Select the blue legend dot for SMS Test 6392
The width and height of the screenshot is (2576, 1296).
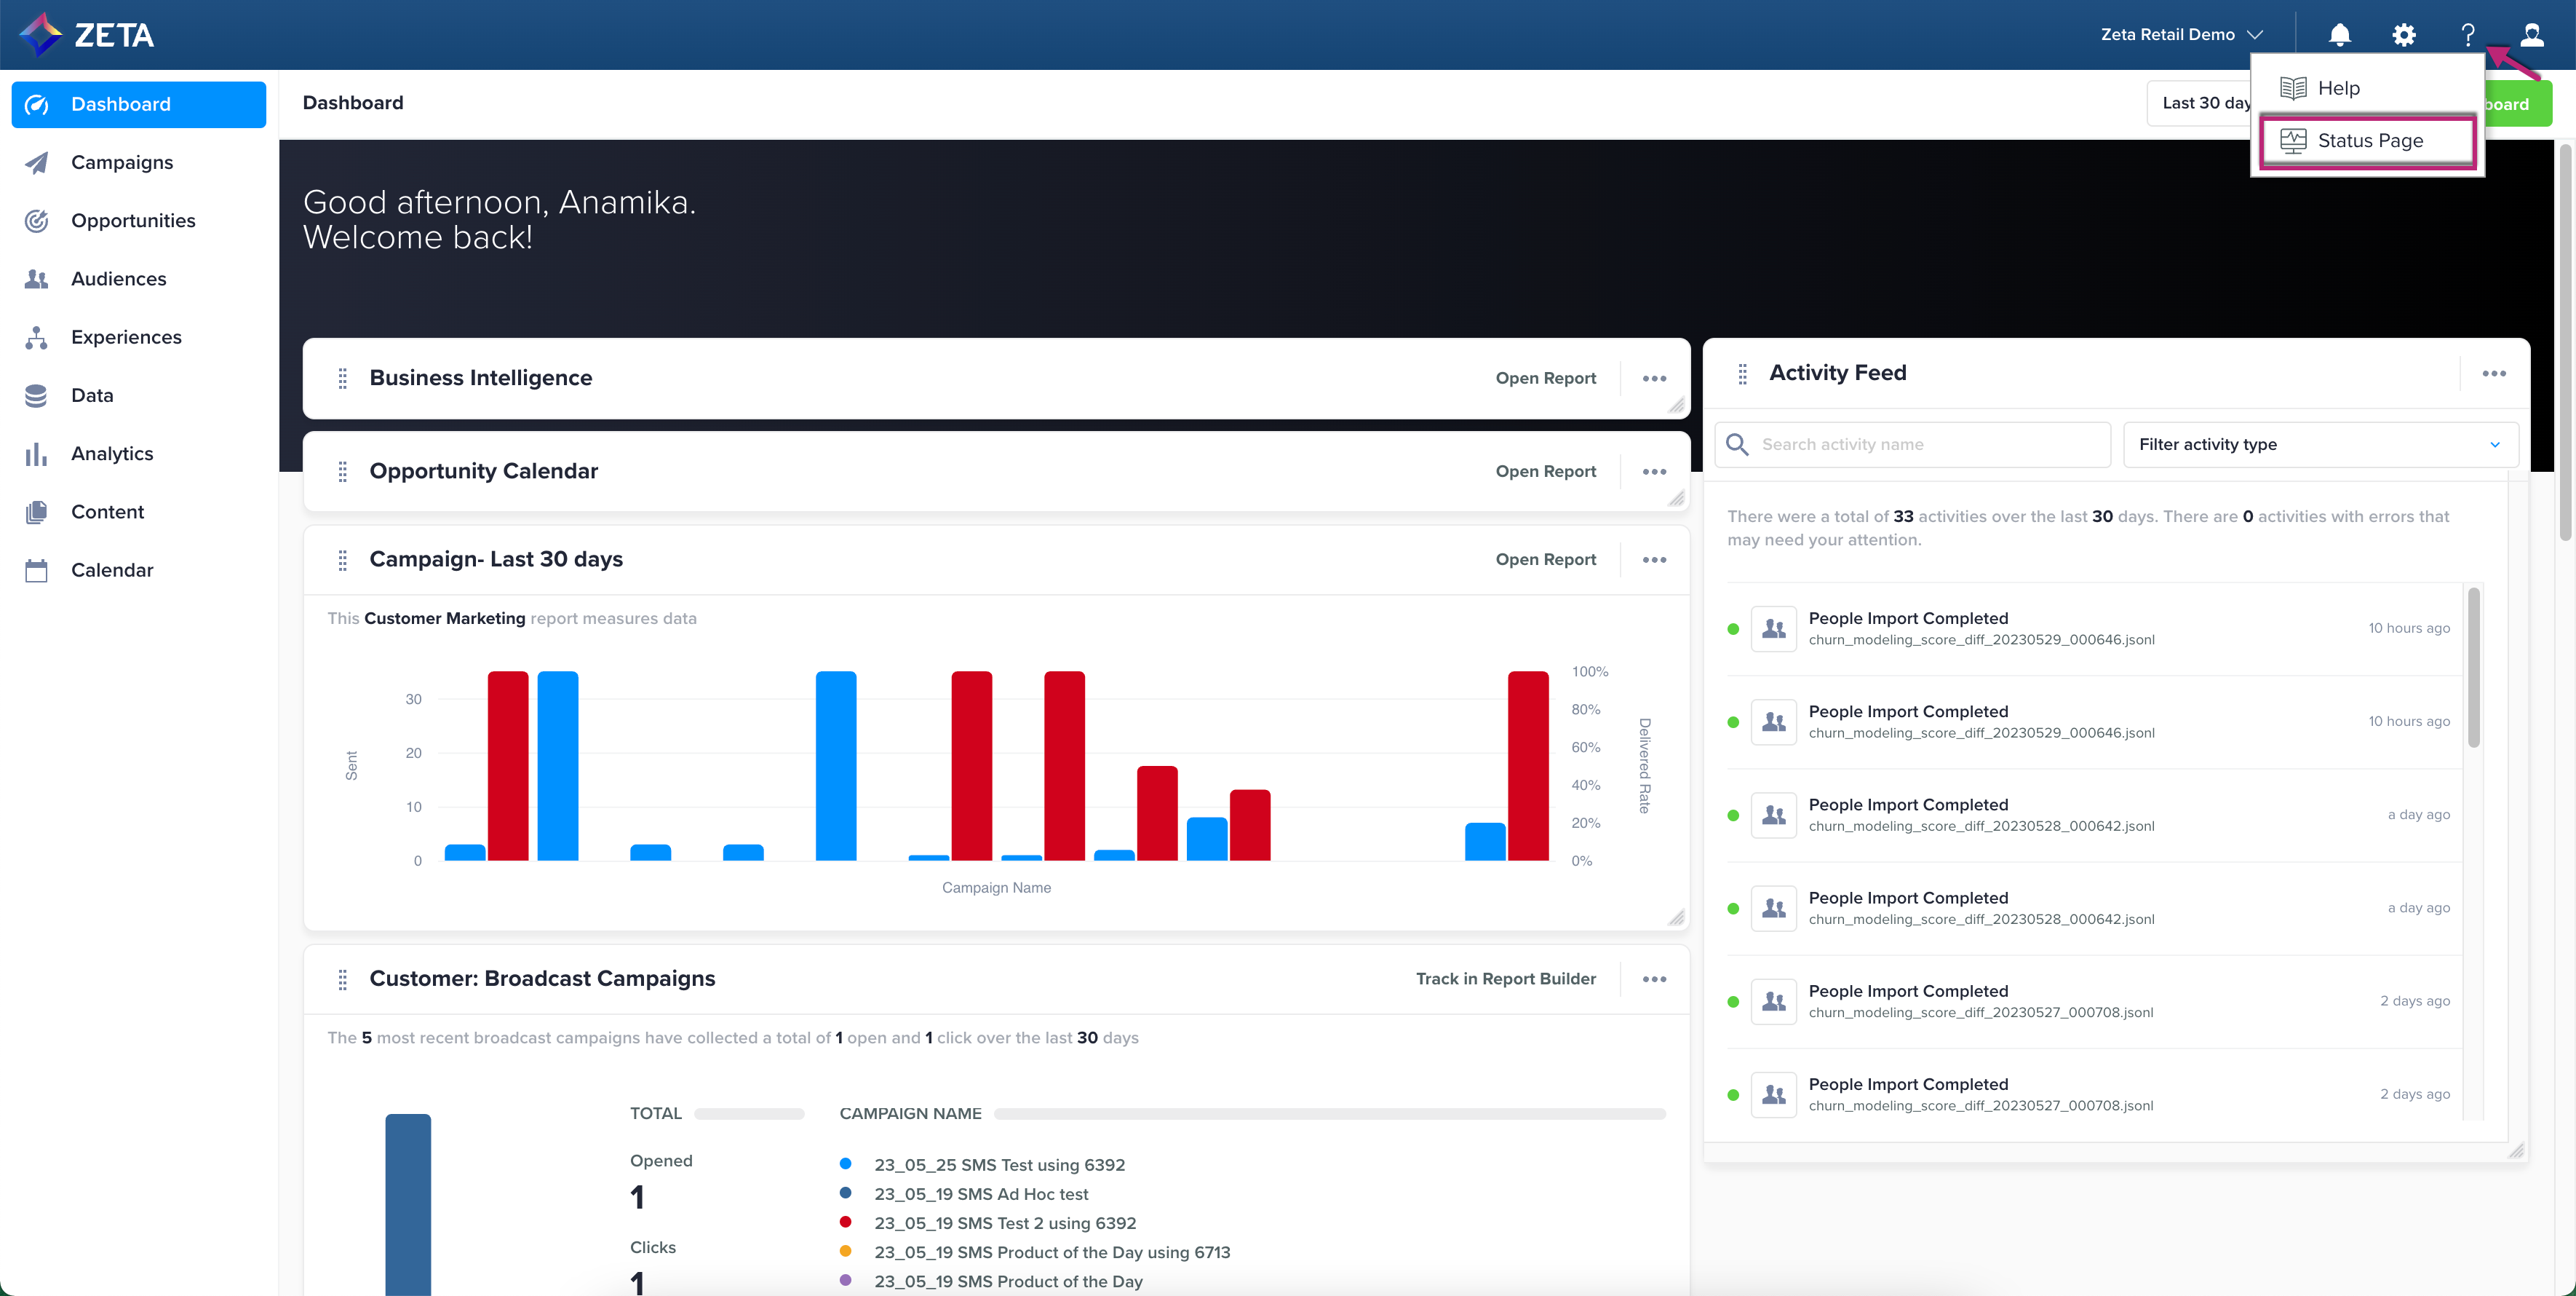tap(845, 1164)
